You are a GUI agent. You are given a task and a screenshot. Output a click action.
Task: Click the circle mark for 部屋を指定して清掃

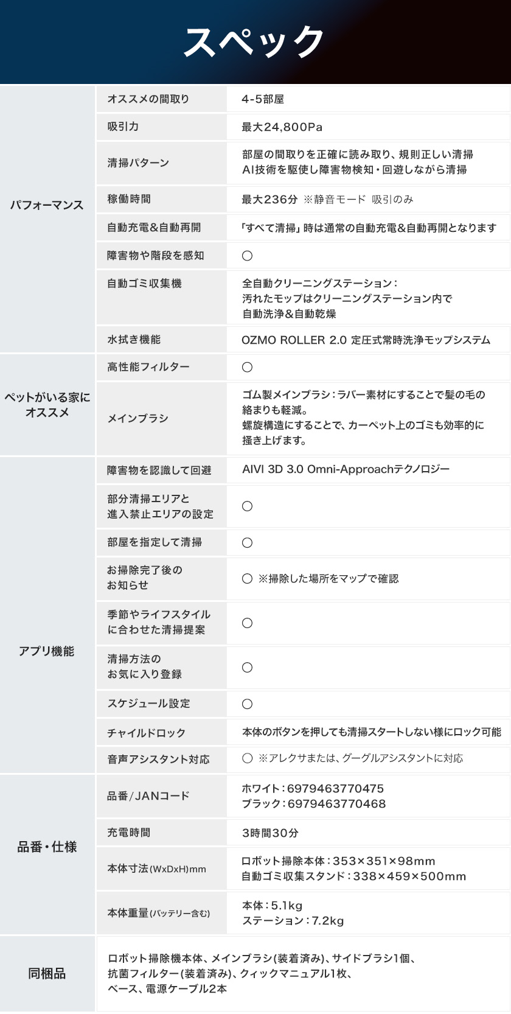[x=247, y=542]
